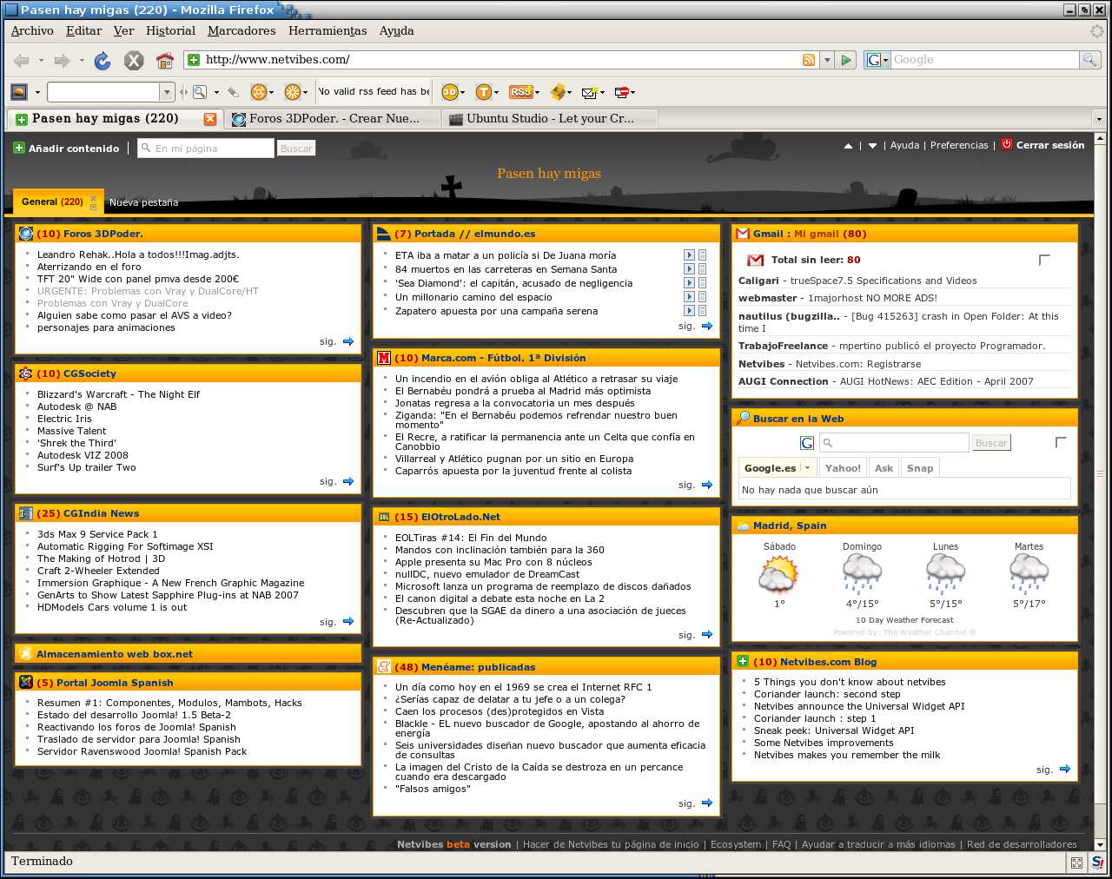Click the magnifier search button in Google box
The height and width of the screenshot is (879, 1112).
pyautogui.click(x=1089, y=60)
